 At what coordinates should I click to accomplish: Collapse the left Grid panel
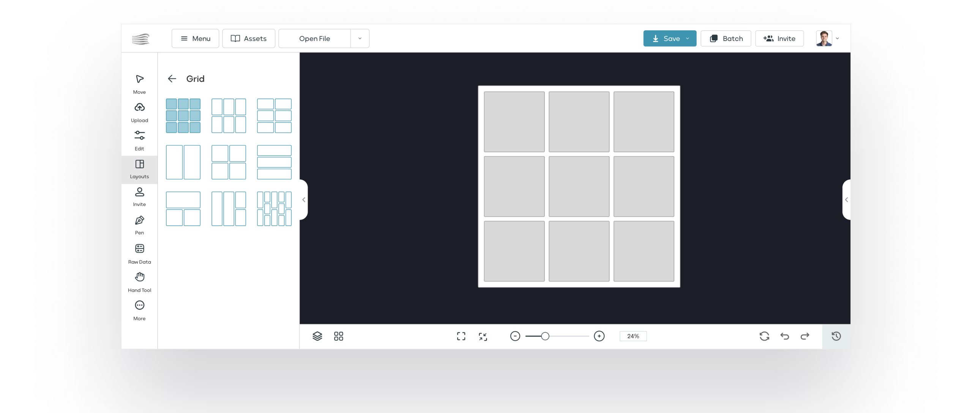pyautogui.click(x=304, y=199)
